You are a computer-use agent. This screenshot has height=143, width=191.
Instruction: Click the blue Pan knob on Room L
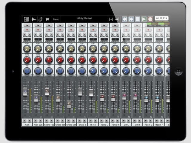[148, 71]
